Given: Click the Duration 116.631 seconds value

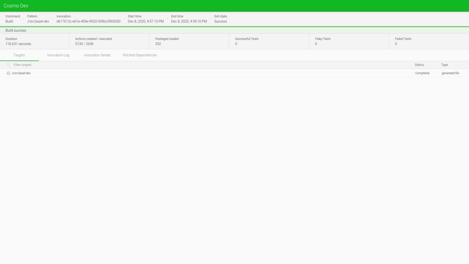Looking at the screenshot, I should pyautogui.click(x=18, y=44).
